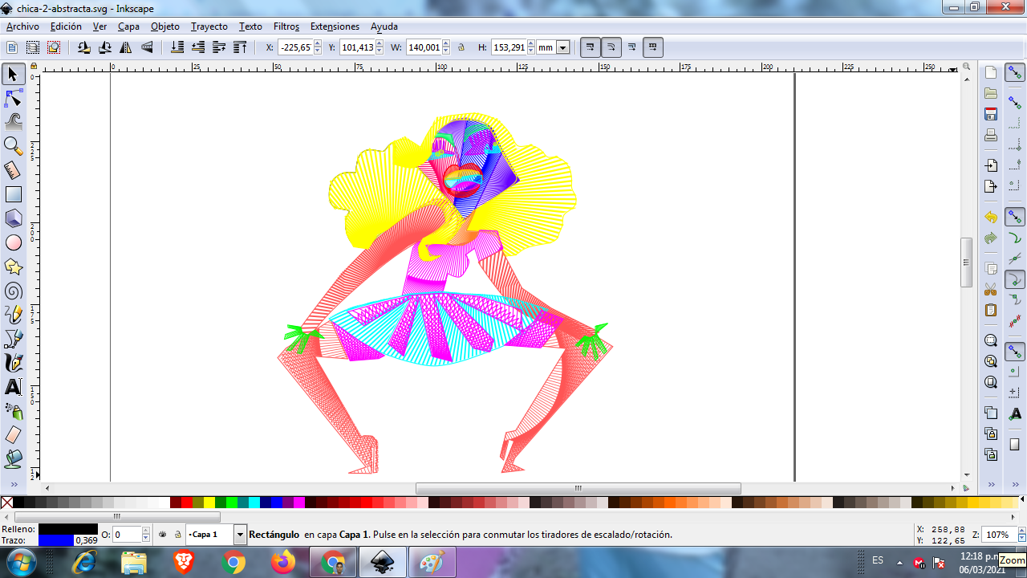
Task: Click the Save document icon
Action: (x=991, y=114)
